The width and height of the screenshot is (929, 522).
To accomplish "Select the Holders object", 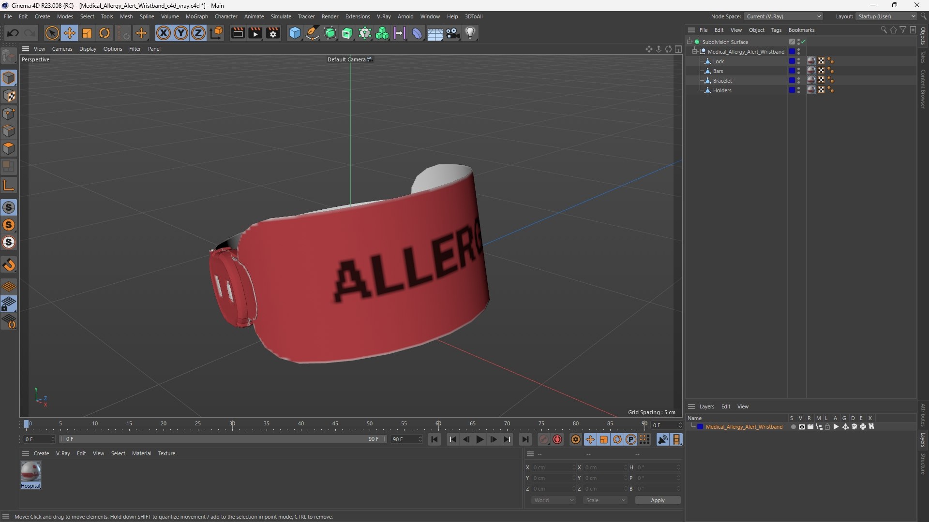I will point(722,90).
